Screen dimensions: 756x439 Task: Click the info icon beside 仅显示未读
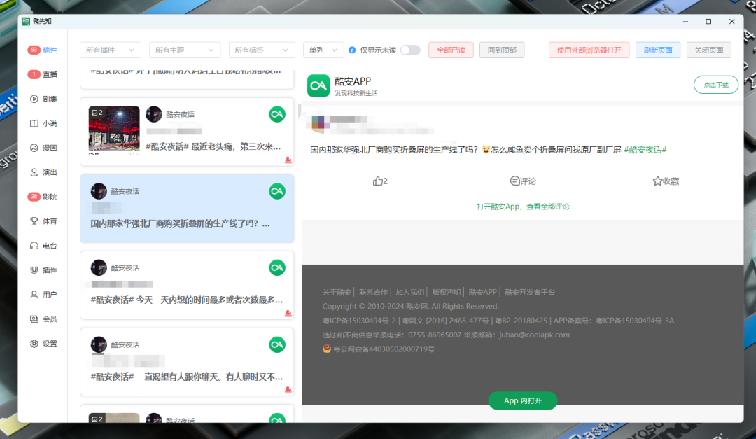click(352, 50)
